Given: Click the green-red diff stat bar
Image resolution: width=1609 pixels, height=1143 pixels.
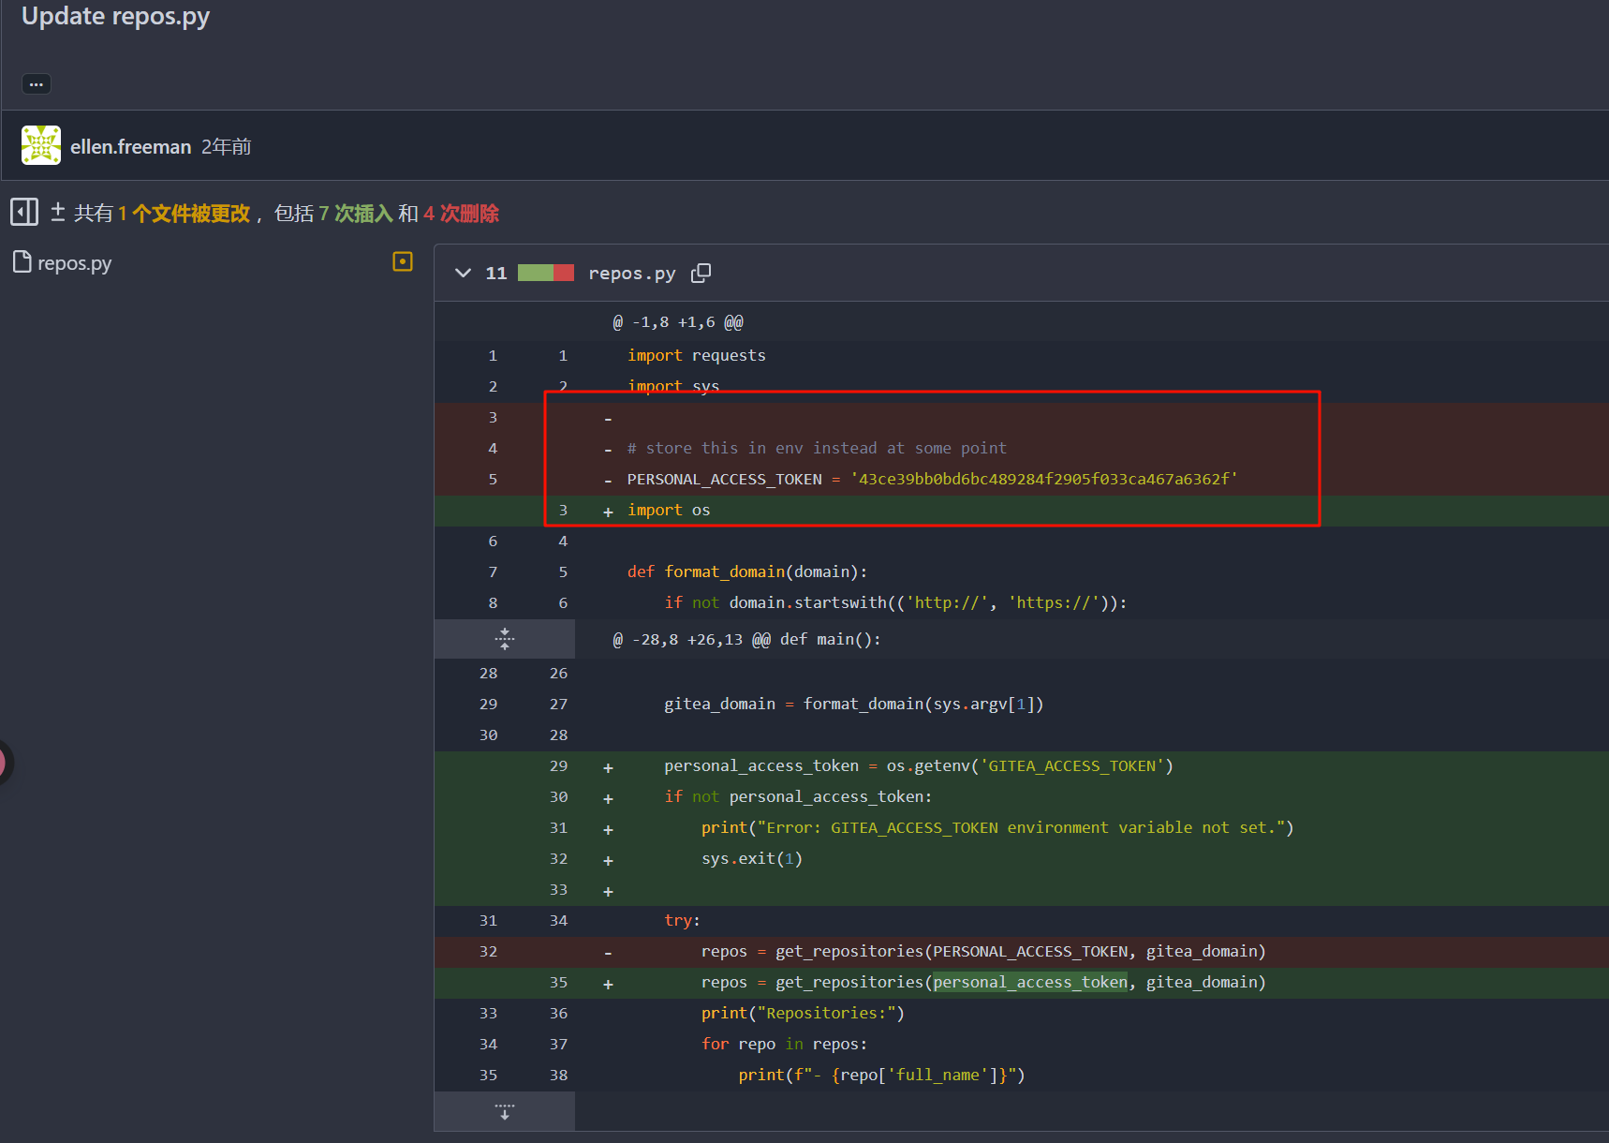Looking at the screenshot, I should tap(545, 273).
